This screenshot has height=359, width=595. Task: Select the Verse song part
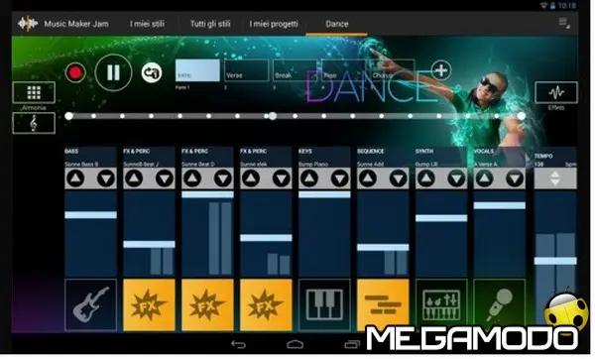coord(246,70)
